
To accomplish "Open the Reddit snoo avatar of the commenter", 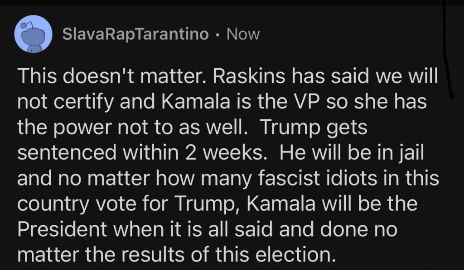I will (x=34, y=34).
